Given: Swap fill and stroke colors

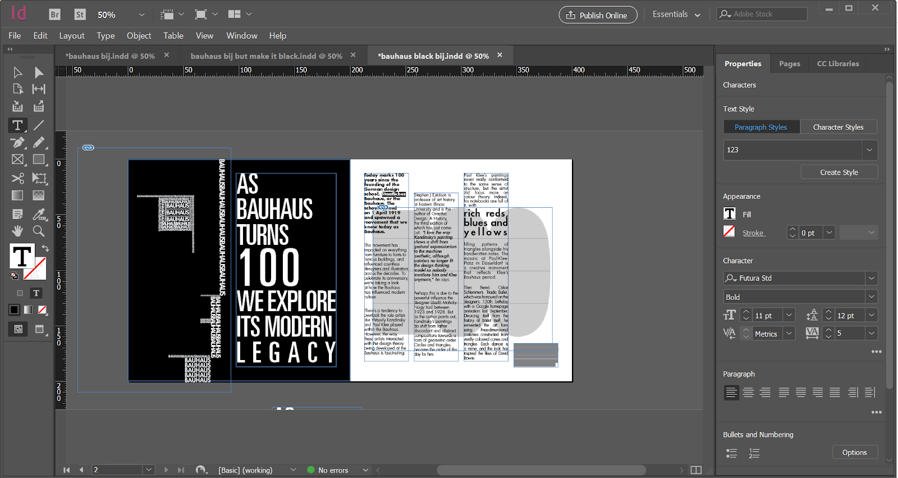Looking at the screenshot, I should pyautogui.click(x=45, y=248).
